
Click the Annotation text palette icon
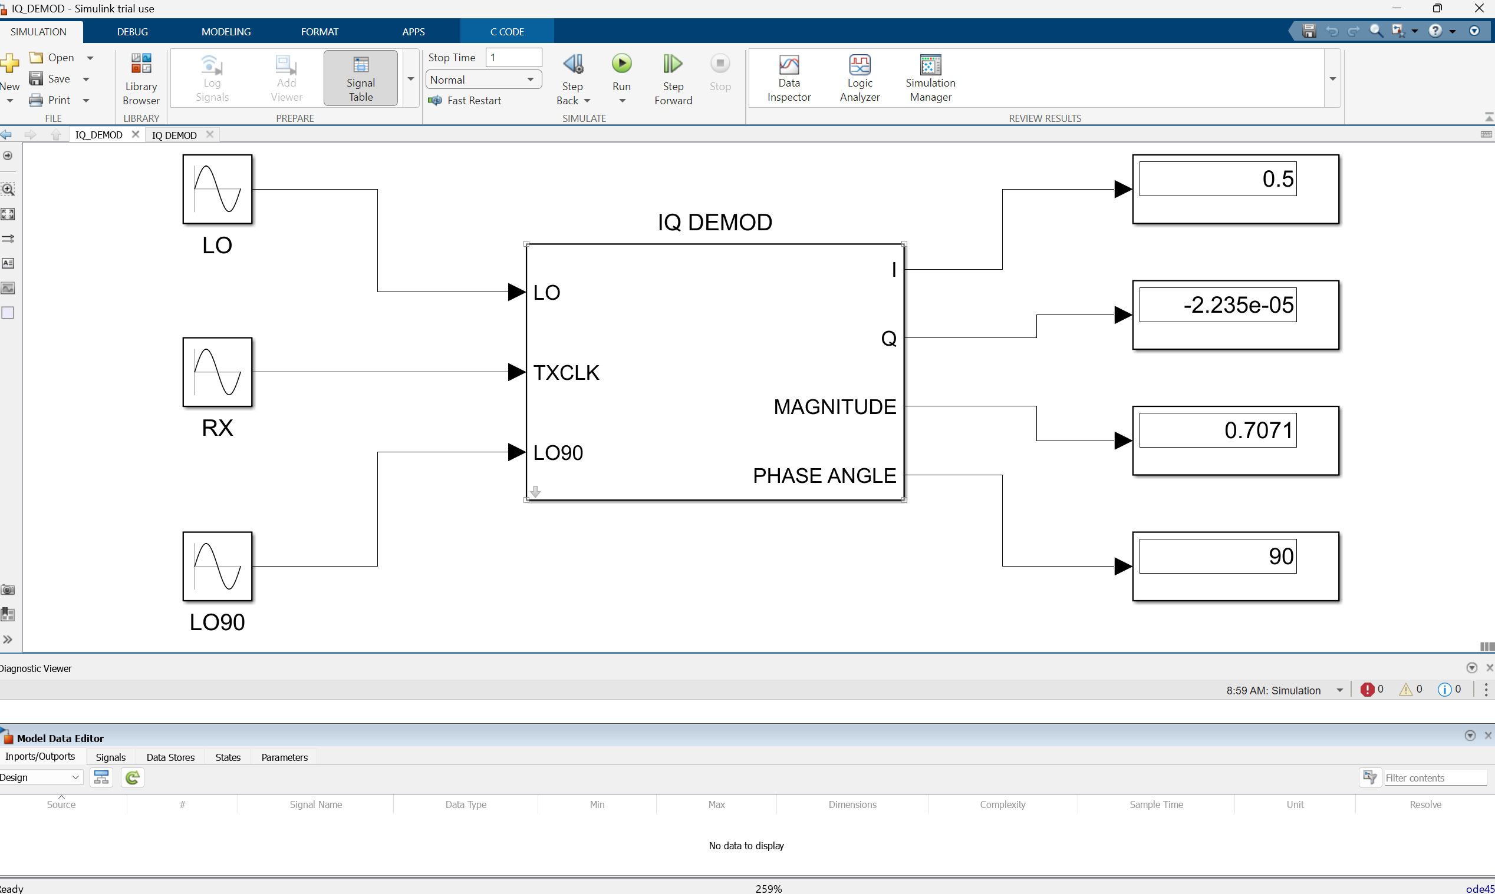coord(8,263)
